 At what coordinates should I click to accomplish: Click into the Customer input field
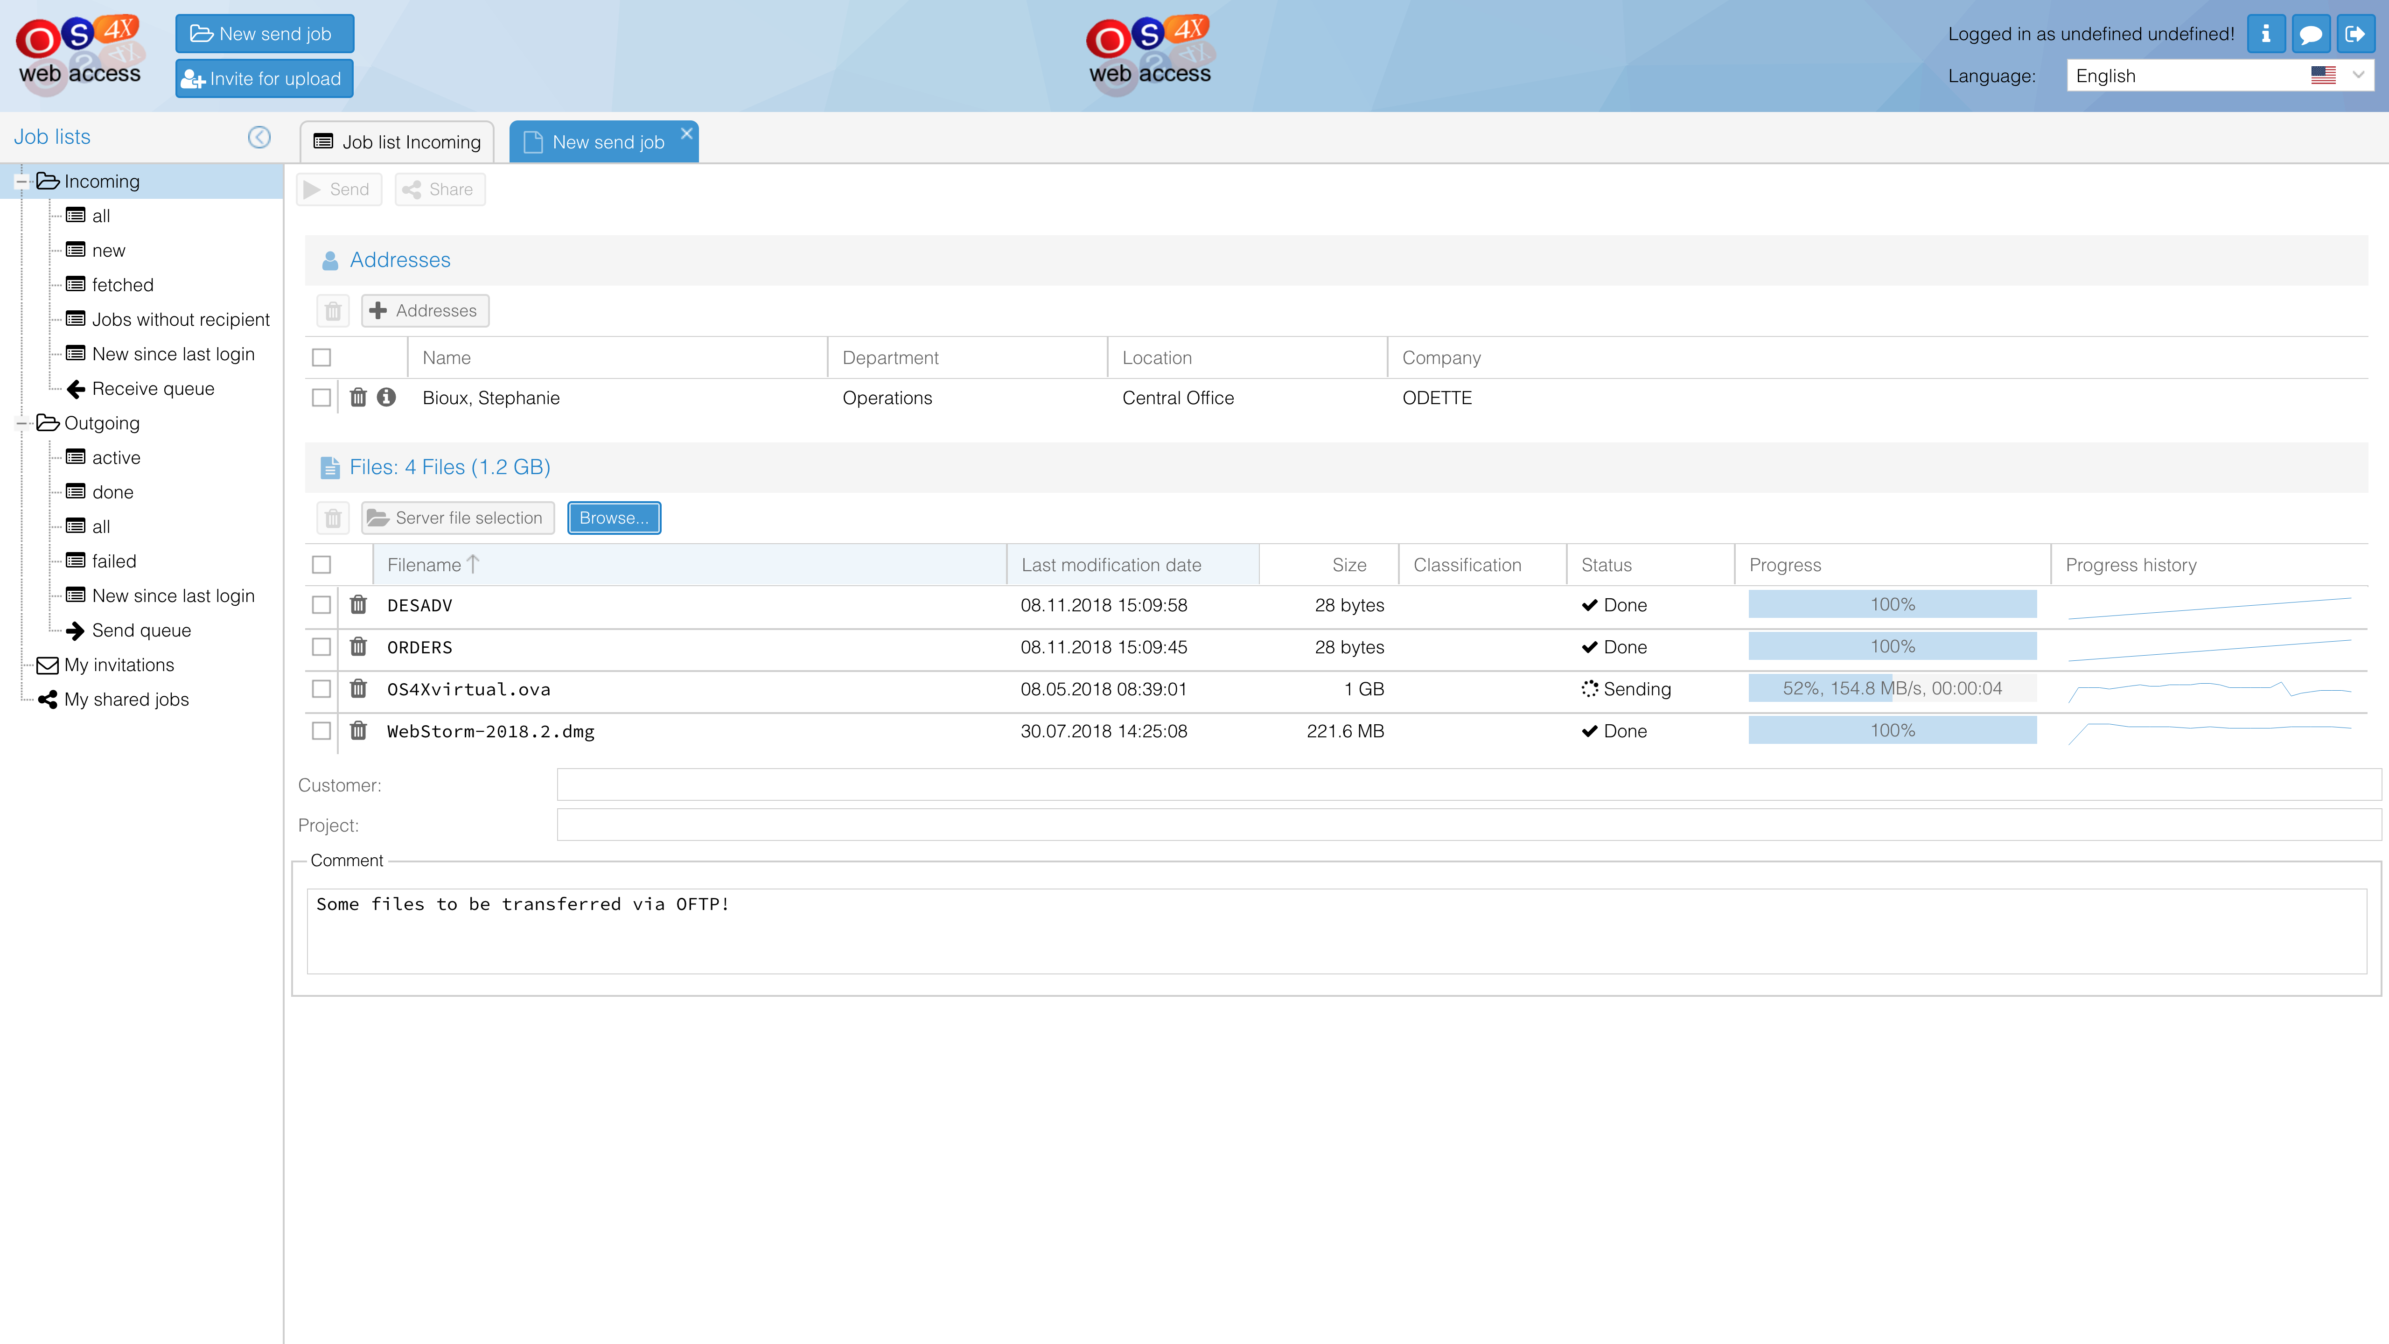coord(1469,784)
